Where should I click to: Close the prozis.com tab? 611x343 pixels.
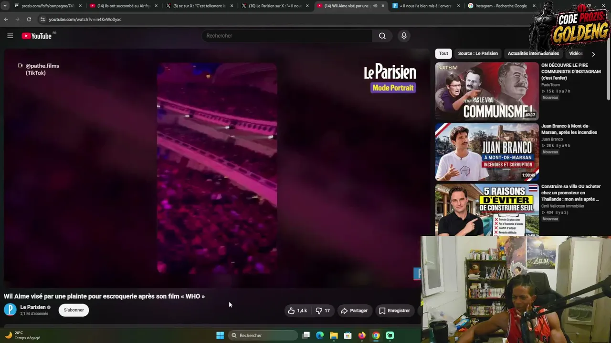coord(80,6)
